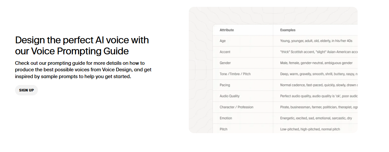Click the Attribute column header
389x152 pixels.
click(x=226, y=30)
